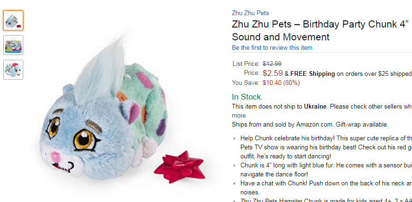Click the 'Help Chunk celebrate his birthday' bullet
Image resolution: width=412 pixels, height=202 pixels.
click(x=326, y=147)
